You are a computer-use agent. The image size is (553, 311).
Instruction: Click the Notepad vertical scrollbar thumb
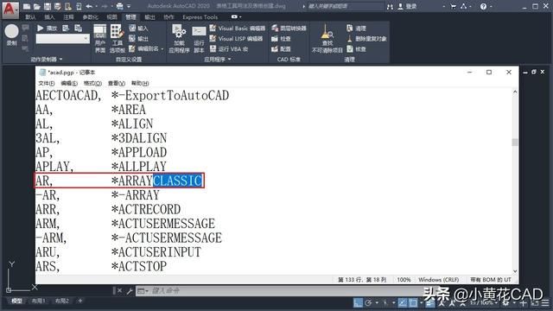click(x=515, y=142)
